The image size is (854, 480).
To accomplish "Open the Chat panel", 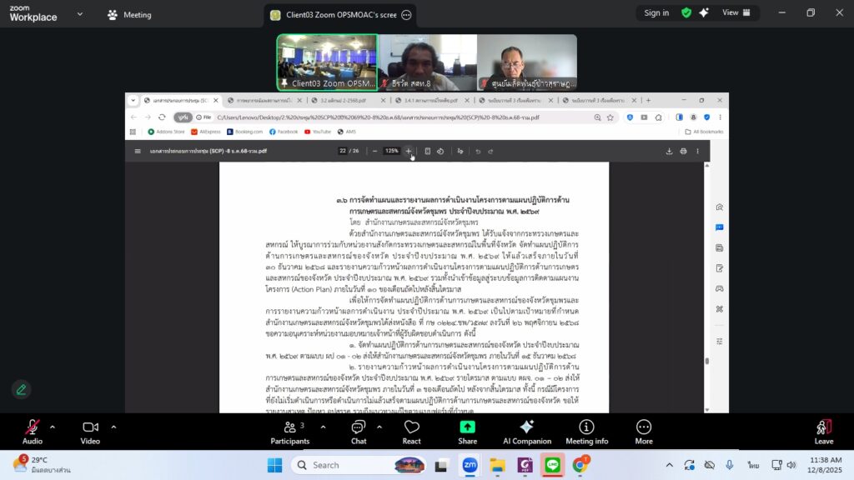I will click(359, 431).
